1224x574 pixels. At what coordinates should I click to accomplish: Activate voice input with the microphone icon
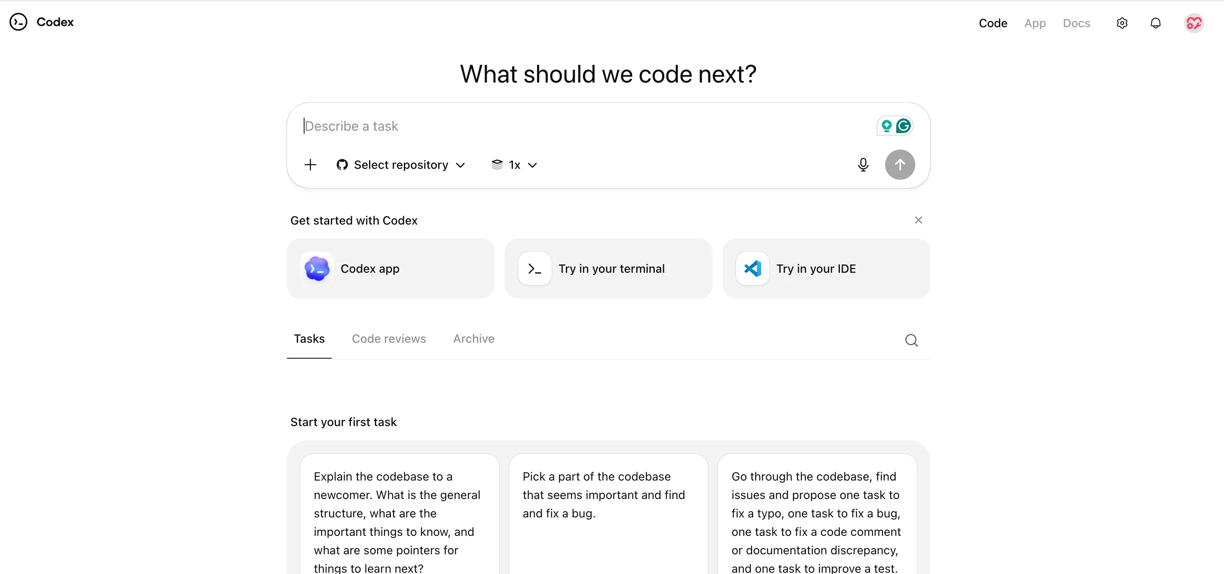coord(863,165)
